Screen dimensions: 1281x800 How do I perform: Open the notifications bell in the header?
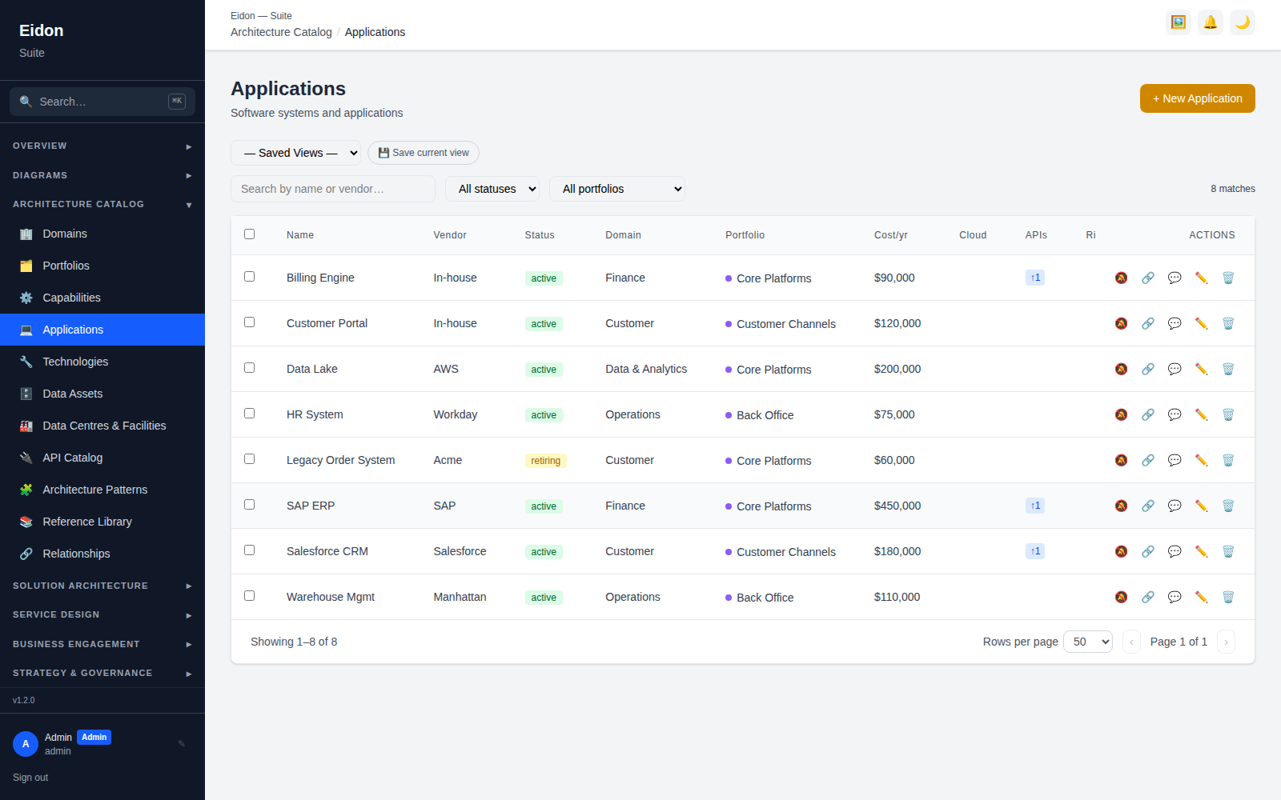tap(1211, 22)
